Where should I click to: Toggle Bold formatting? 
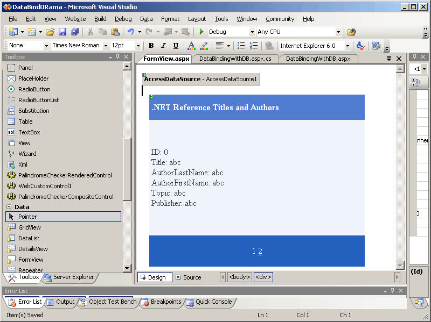(x=151, y=46)
